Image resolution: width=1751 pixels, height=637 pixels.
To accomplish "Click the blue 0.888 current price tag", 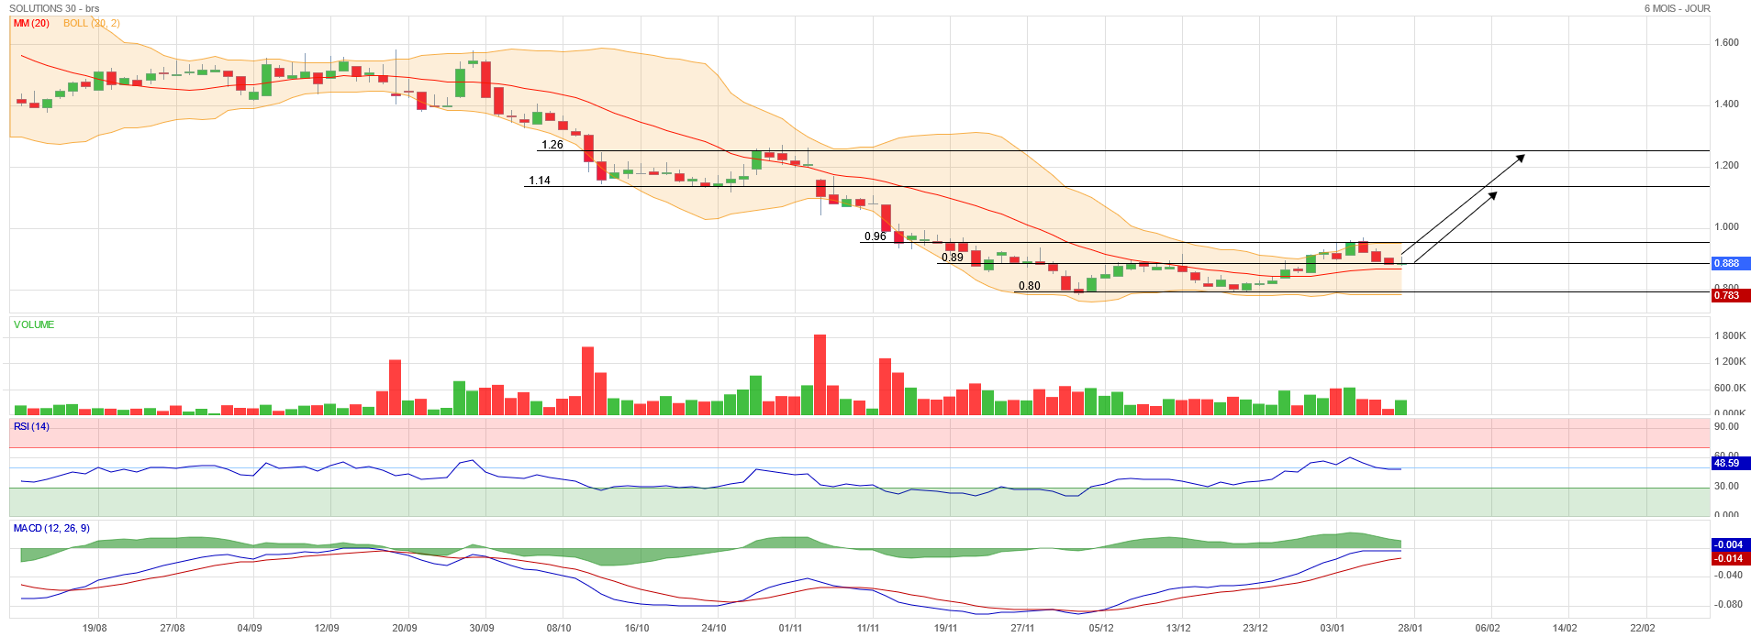I will click(1731, 263).
